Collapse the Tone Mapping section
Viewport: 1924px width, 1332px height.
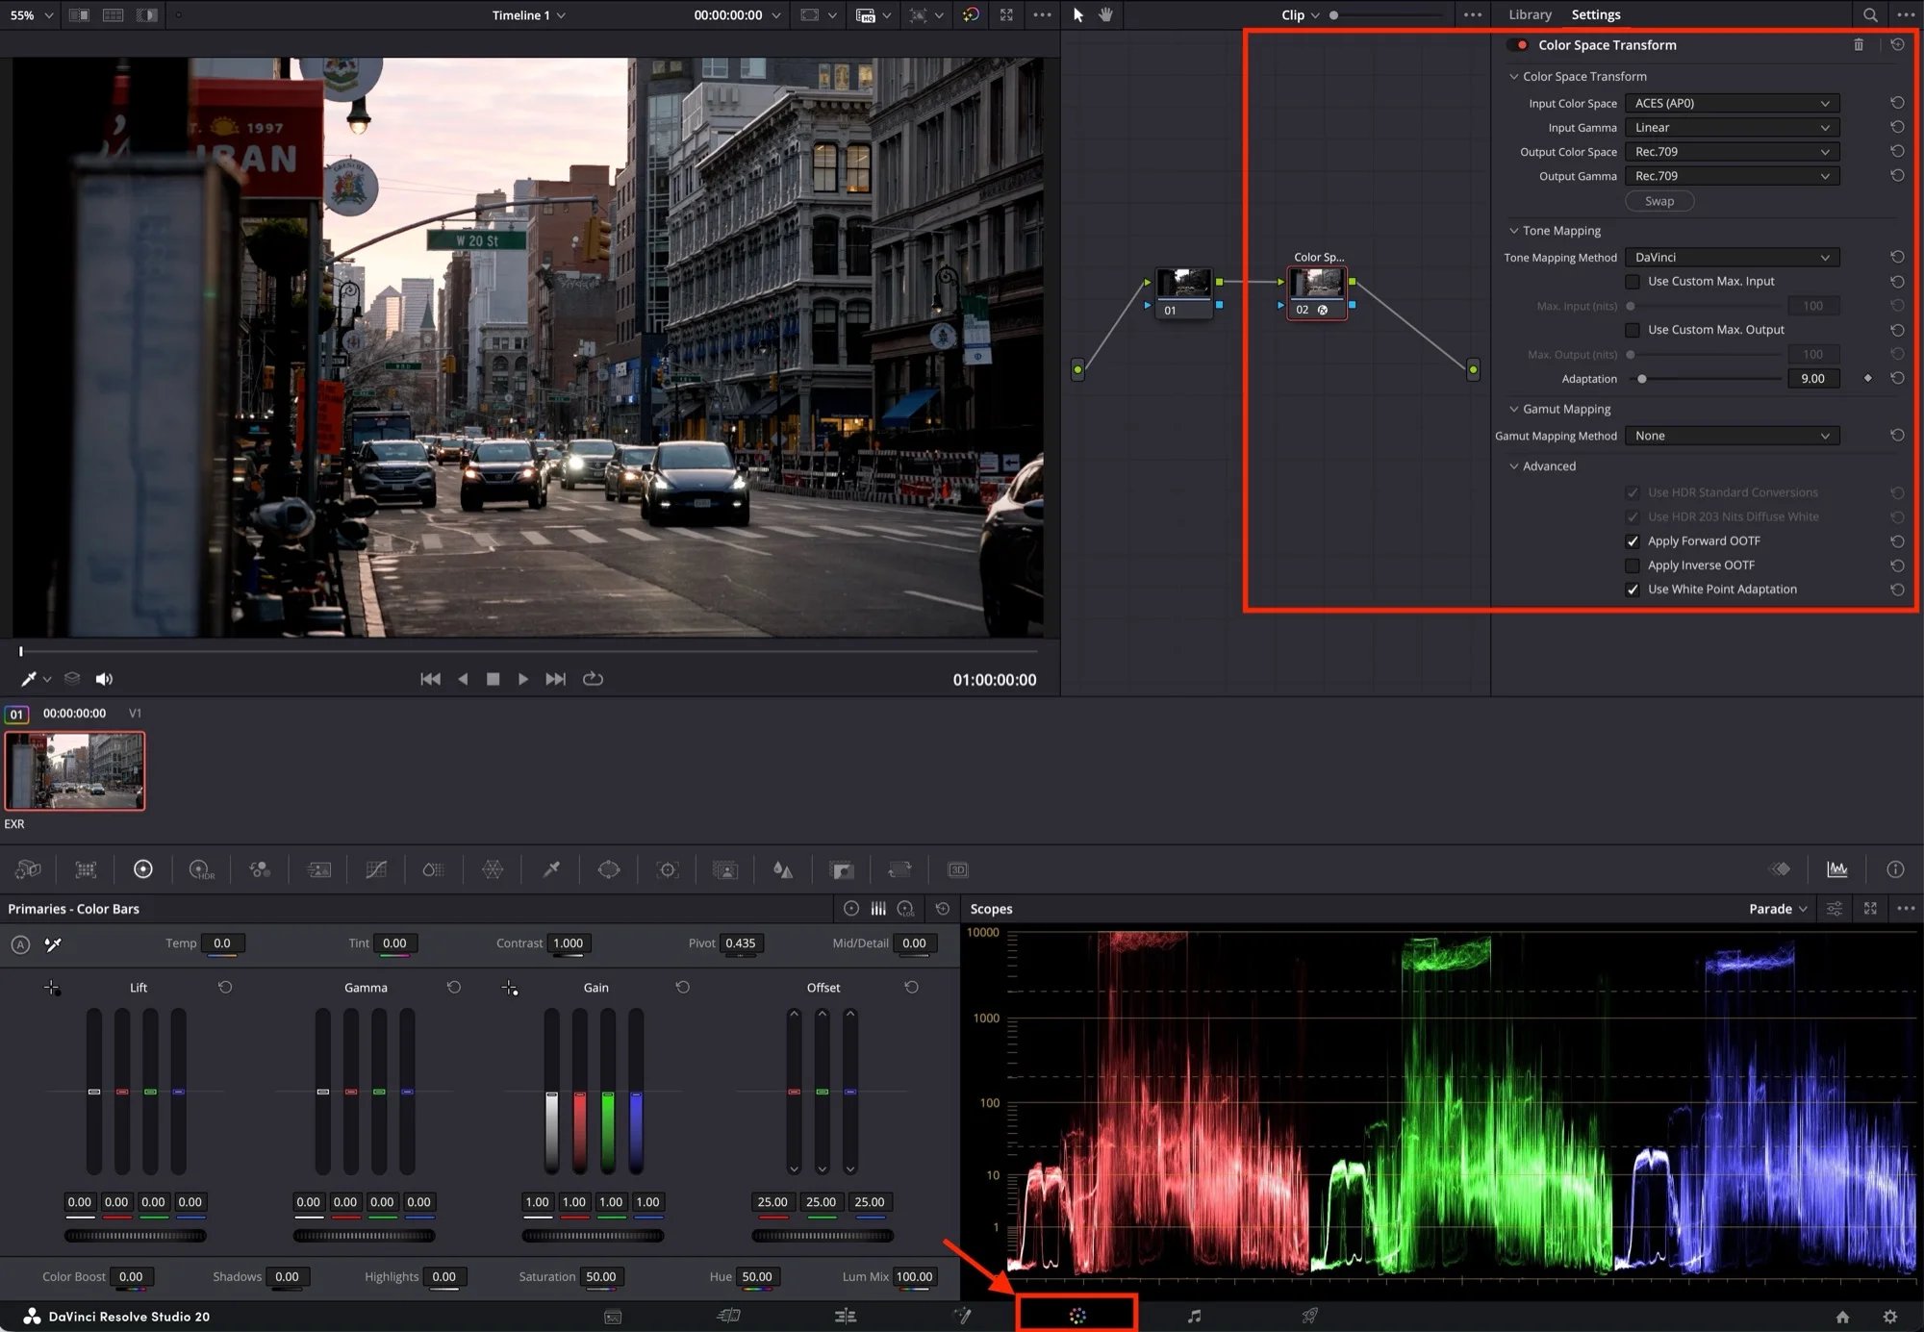point(1514,231)
